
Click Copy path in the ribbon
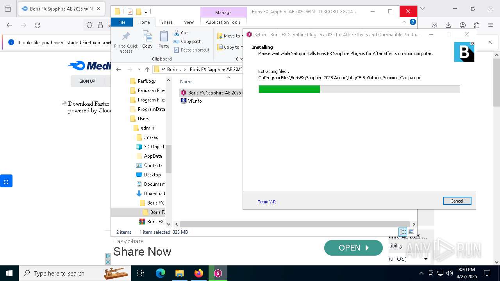coord(187,41)
